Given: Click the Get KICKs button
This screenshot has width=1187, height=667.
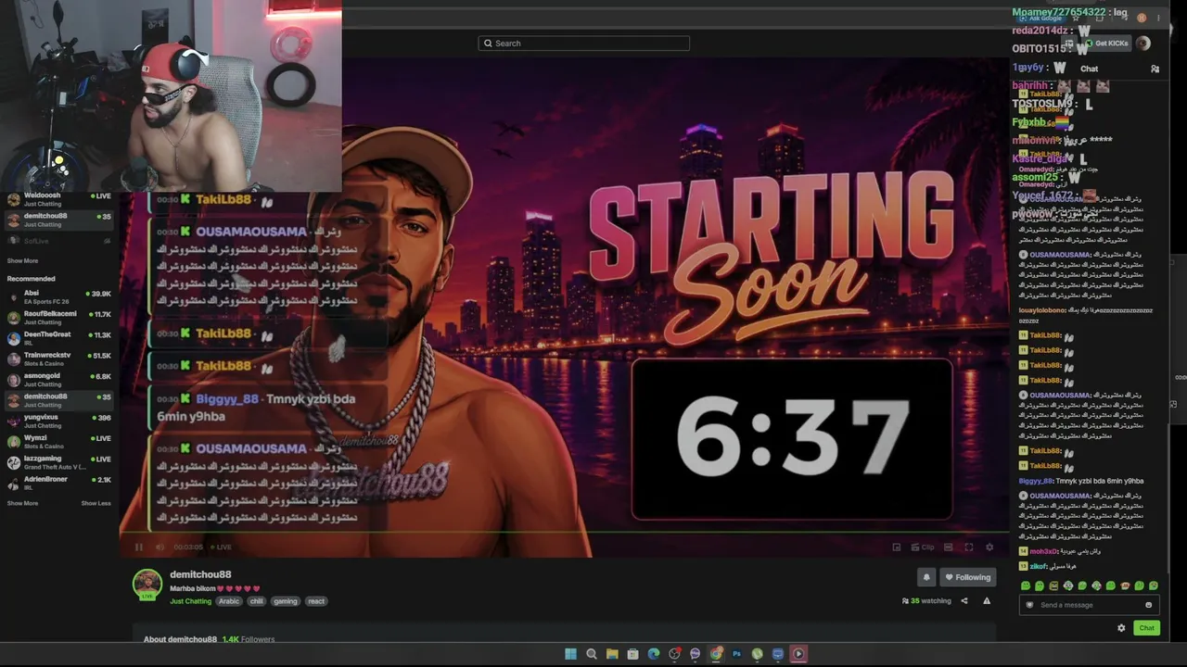Looking at the screenshot, I should (1106, 44).
